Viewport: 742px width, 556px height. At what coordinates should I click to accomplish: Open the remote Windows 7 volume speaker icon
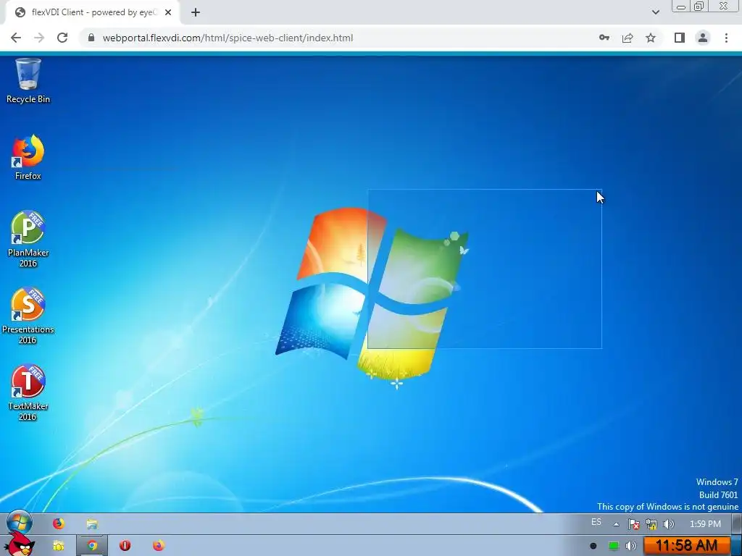pyautogui.click(x=668, y=524)
